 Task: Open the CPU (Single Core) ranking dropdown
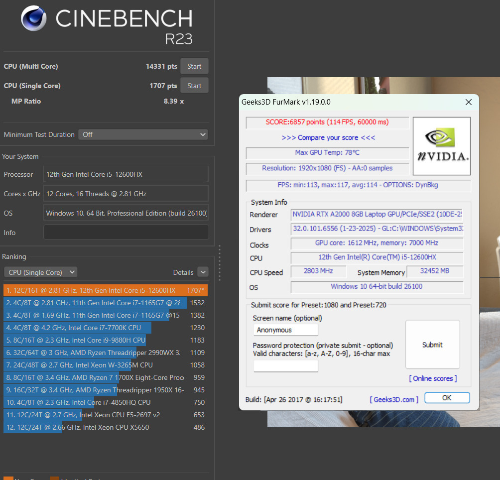[40, 272]
